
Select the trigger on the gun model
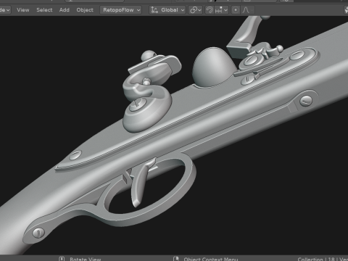tap(141, 183)
